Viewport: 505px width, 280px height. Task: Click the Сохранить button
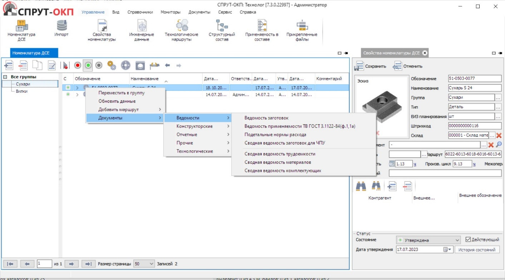point(371,66)
